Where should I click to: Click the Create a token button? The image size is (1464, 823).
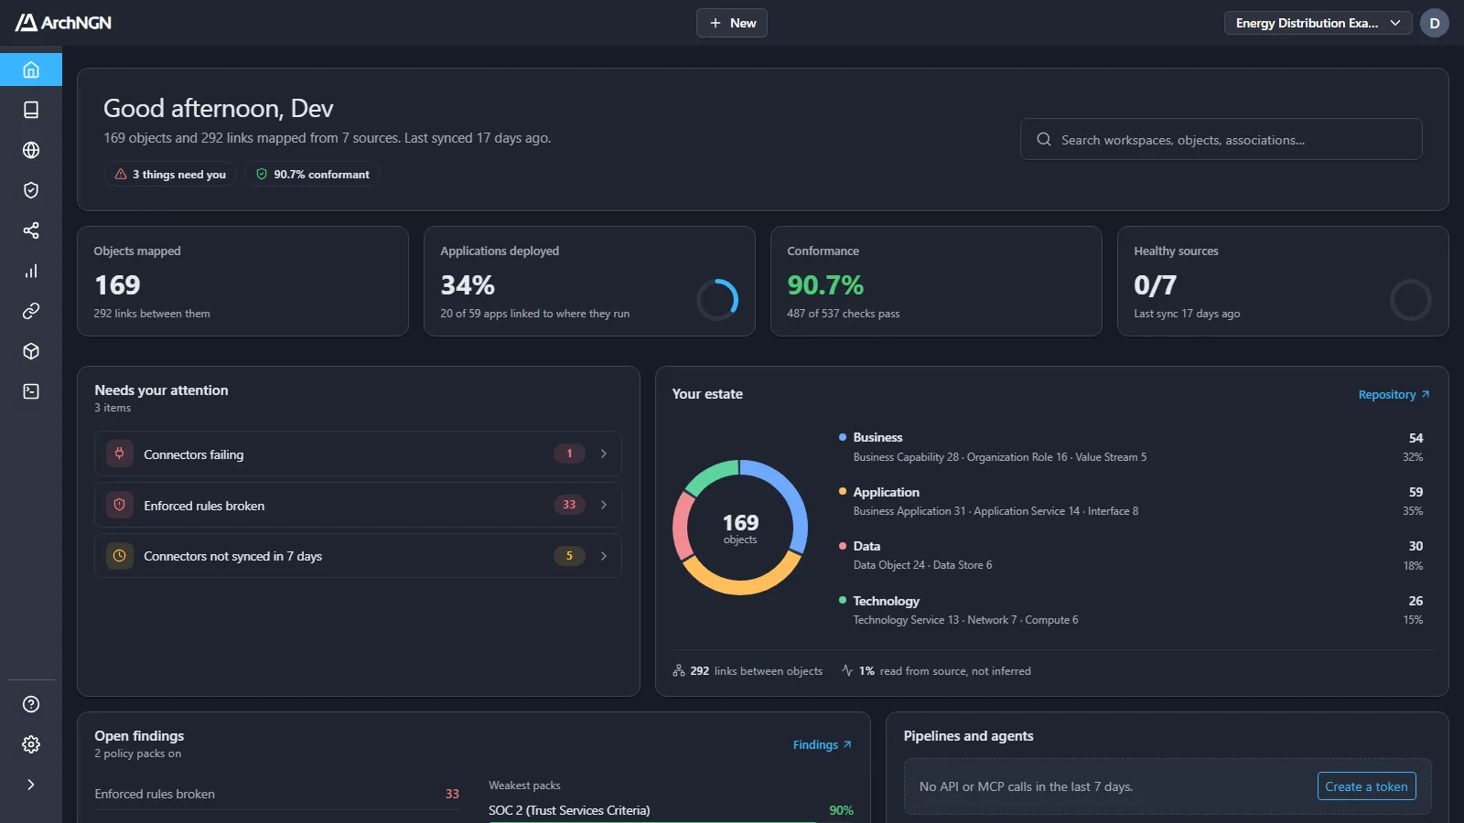1367,786
